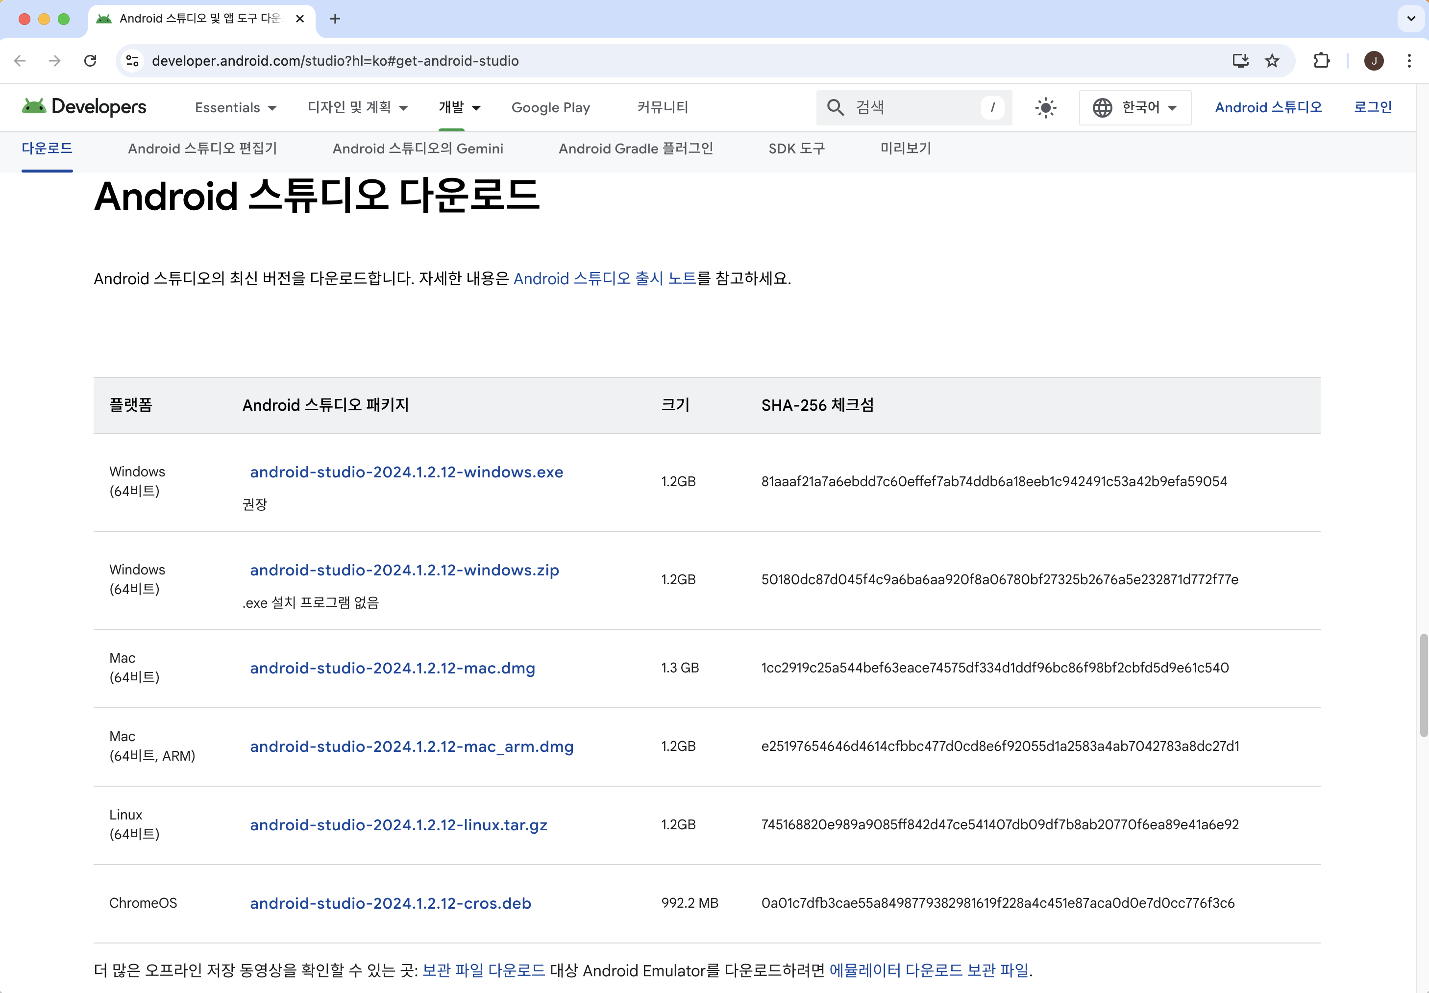
Task: Open the Android Gradle 플러그인 tab
Action: (635, 149)
